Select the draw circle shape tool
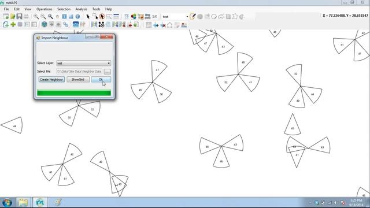This screenshot has width=370, height=208. (x=214, y=17)
